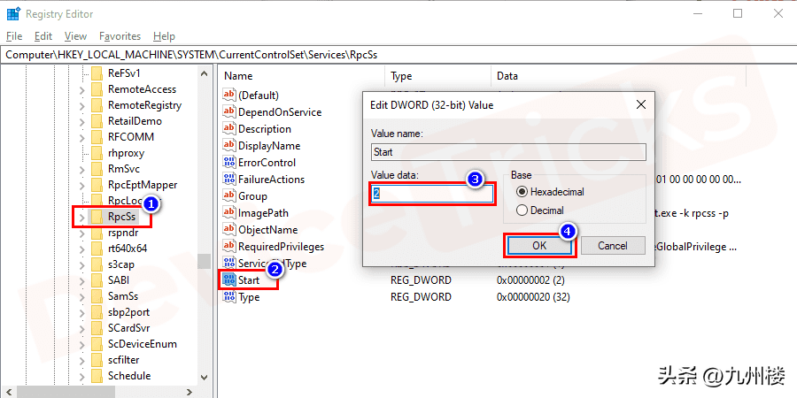Open the Favorites menu
Viewport: 797px width, 398px height.
pyautogui.click(x=120, y=36)
